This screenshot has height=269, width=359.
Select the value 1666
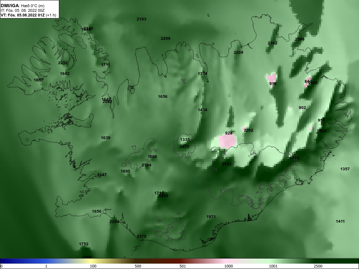pos(152,156)
